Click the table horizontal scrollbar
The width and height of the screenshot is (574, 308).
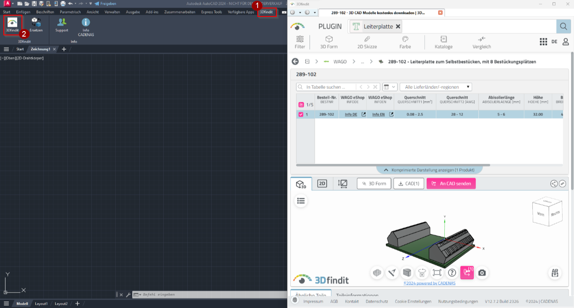393,165
